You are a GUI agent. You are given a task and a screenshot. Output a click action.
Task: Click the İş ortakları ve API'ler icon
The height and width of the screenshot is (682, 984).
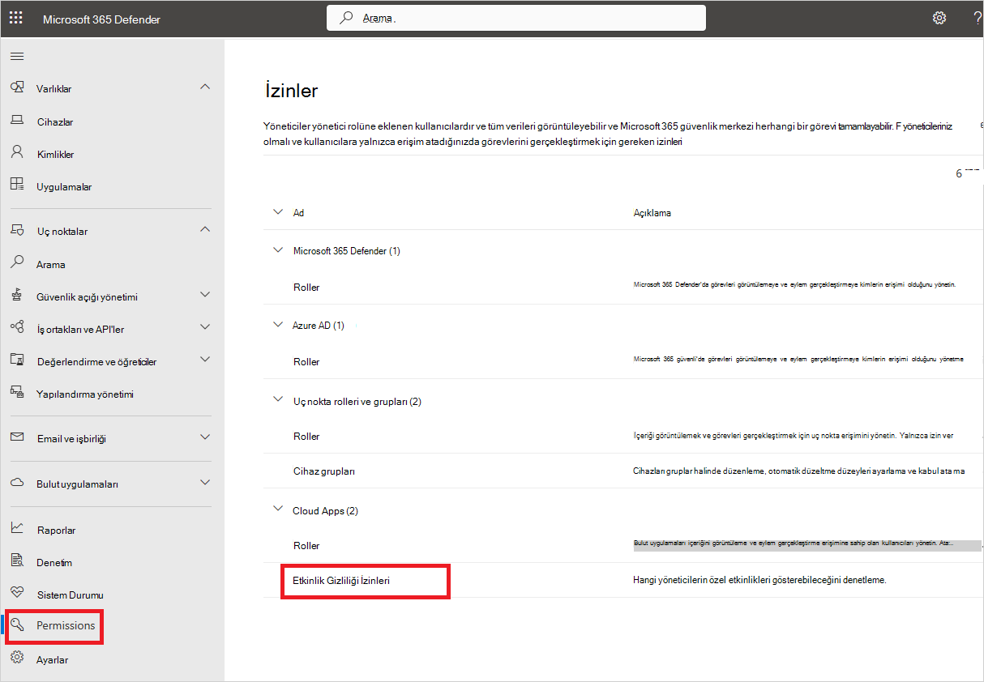(x=17, y=328)
